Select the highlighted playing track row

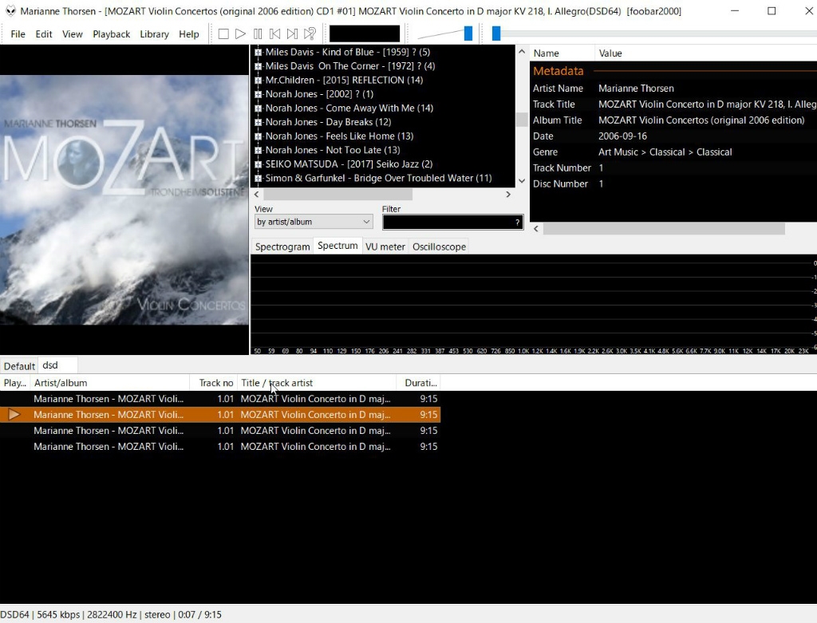[x=220, y=415]
